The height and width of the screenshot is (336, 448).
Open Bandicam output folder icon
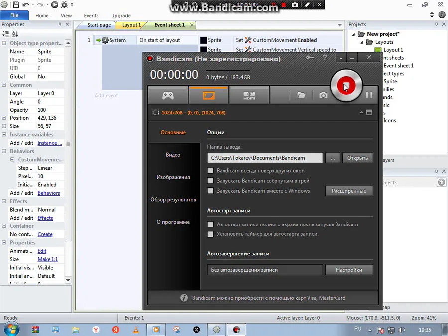(301, 95)
